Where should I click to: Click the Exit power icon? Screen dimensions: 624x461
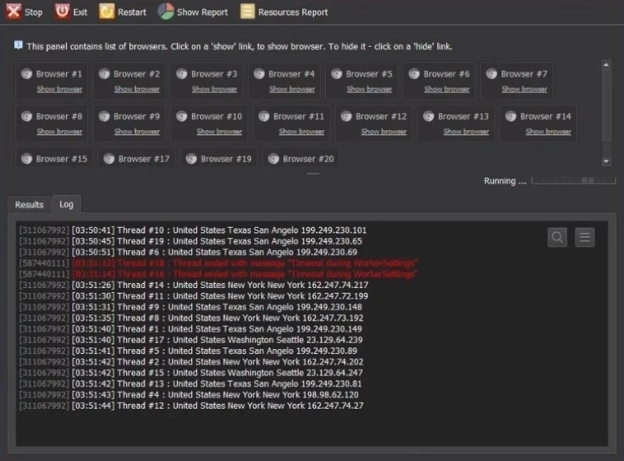pyautogui.click(x=62, y=12)
